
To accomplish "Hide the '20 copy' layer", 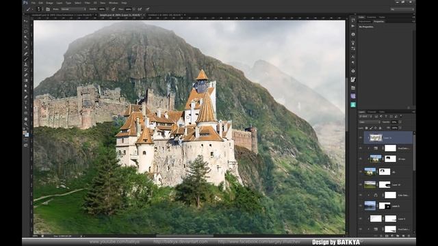I will (x=361, y=159).
